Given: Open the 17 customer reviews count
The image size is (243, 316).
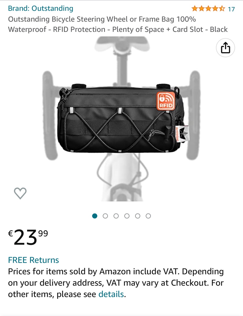Looking at the screenshot, I should pos(231,9).
